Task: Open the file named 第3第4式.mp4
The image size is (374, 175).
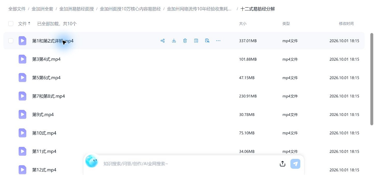Action: pos(46,59)
